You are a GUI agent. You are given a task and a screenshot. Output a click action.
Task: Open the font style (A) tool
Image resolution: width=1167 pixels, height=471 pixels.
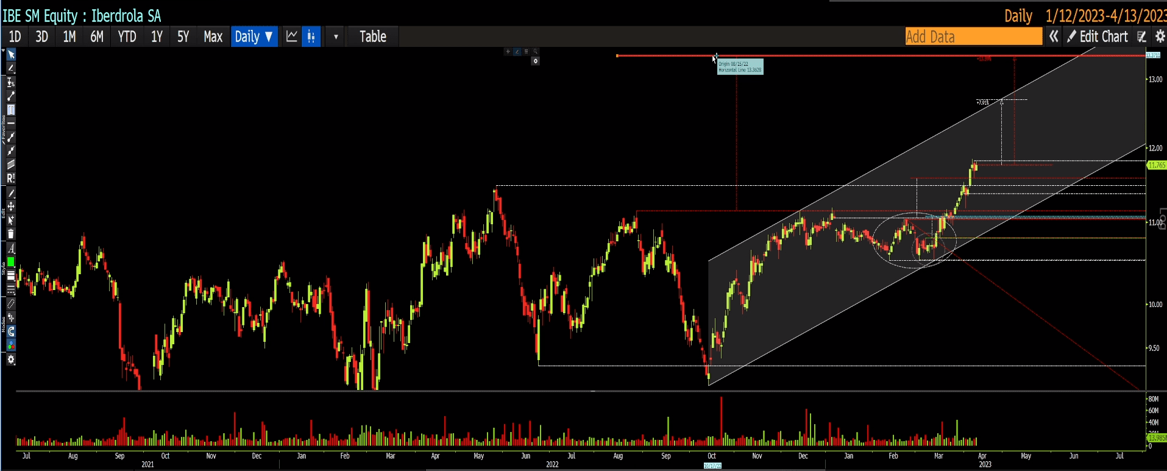pos(11,249)
